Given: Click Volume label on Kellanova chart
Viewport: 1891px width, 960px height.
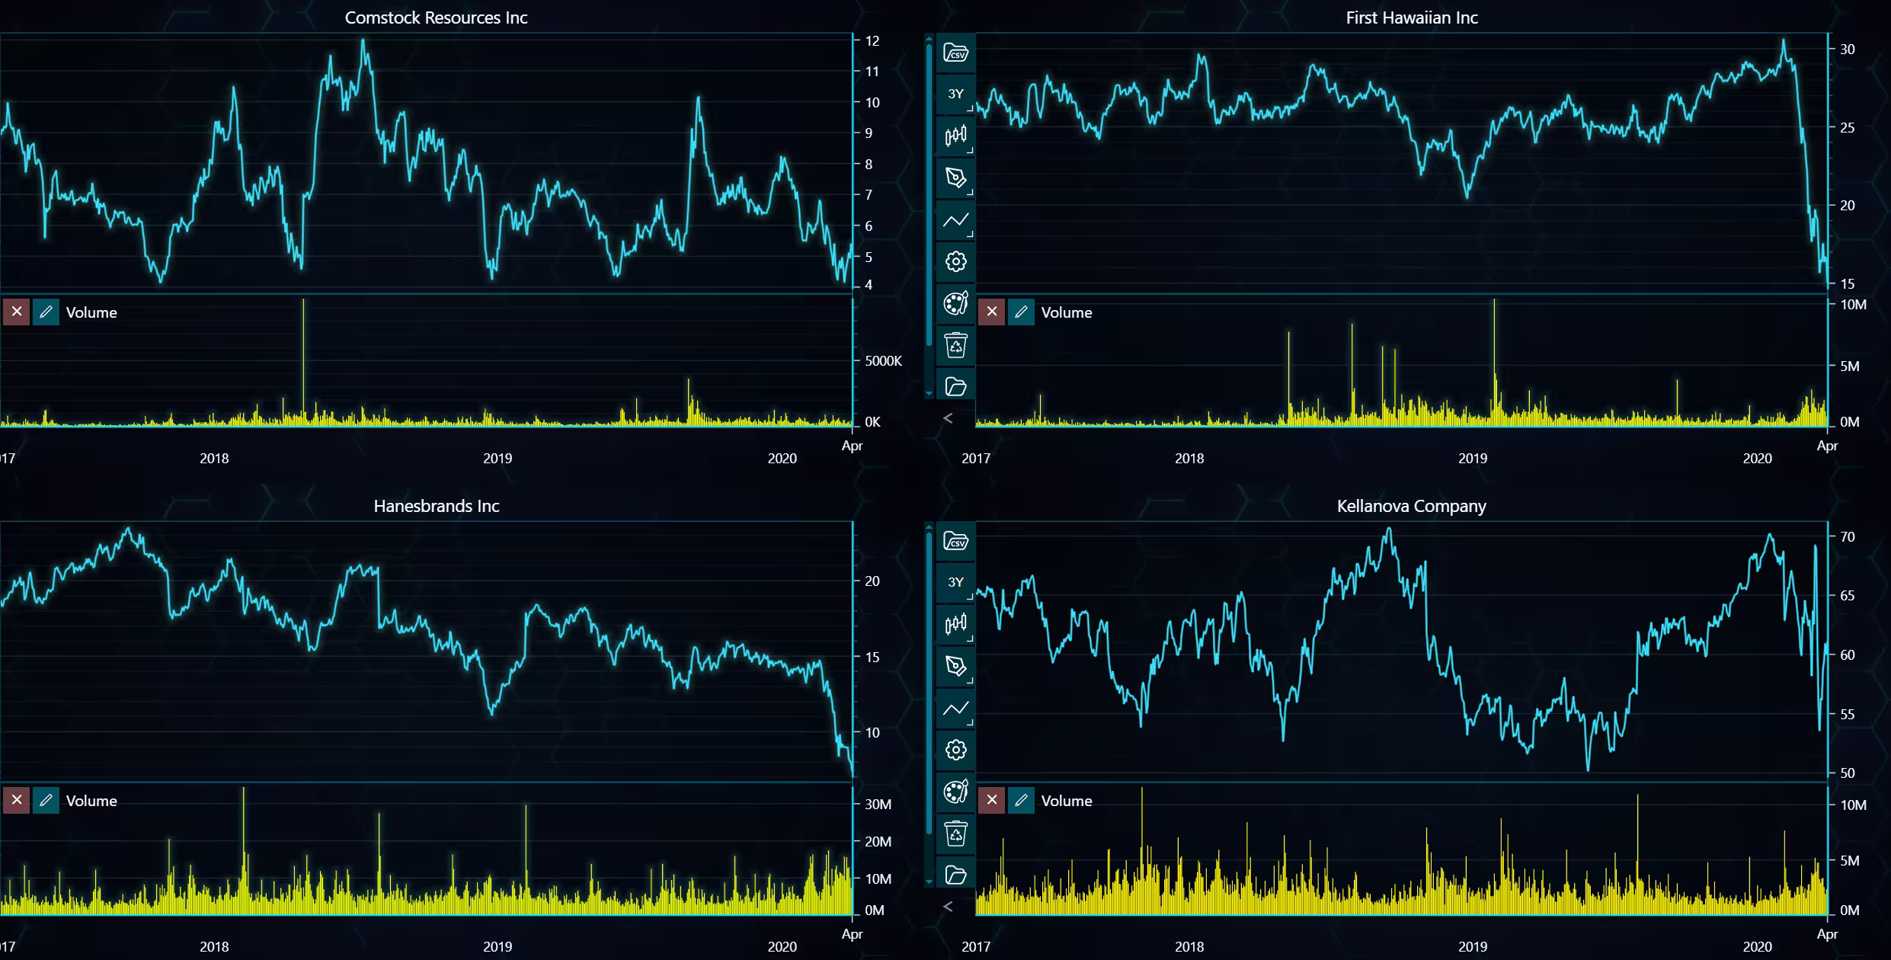Looking at the screenshot, I should pyautogui.click(x=1067, y=801).
